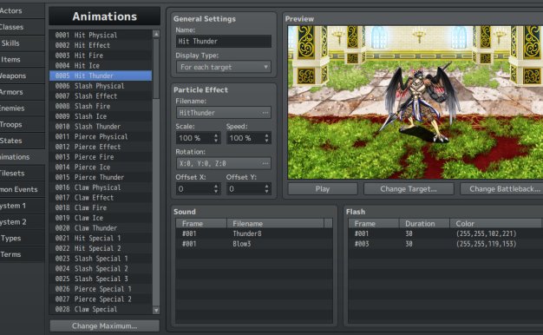Open the Skills tab
The image size is (543, 335).
coord(22,43)
